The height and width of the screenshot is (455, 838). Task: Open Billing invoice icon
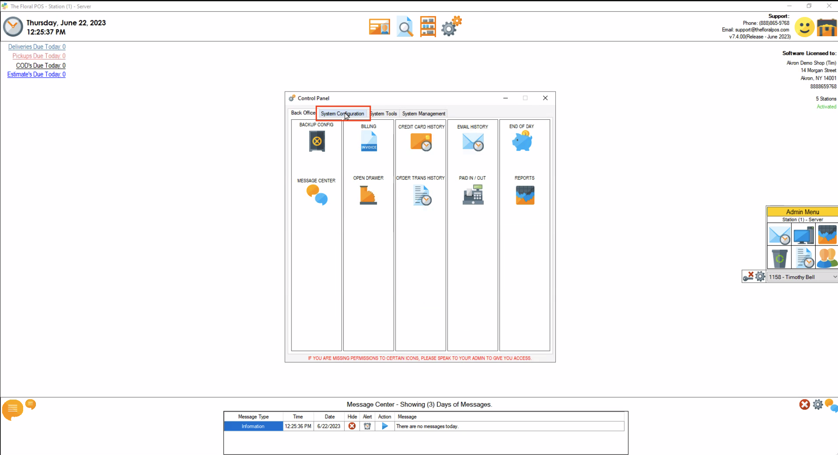point(369,141)
